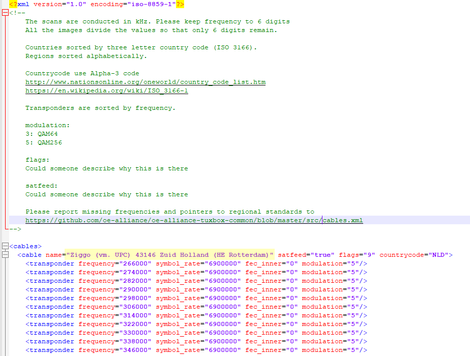Click the 'modulation:' comment line
The height and width of the screenshot is (356, 470).
(47, 125)
